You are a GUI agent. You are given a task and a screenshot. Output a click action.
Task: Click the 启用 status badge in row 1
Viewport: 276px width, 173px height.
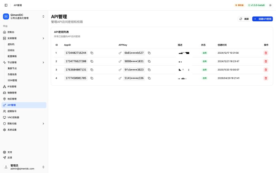coord(205,53)
